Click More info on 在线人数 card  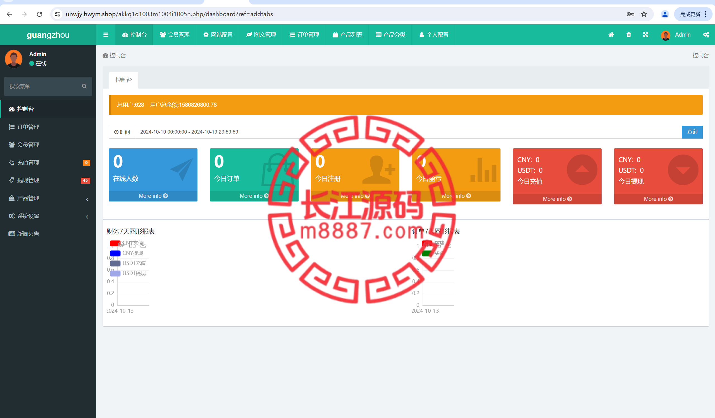[153, 196]
